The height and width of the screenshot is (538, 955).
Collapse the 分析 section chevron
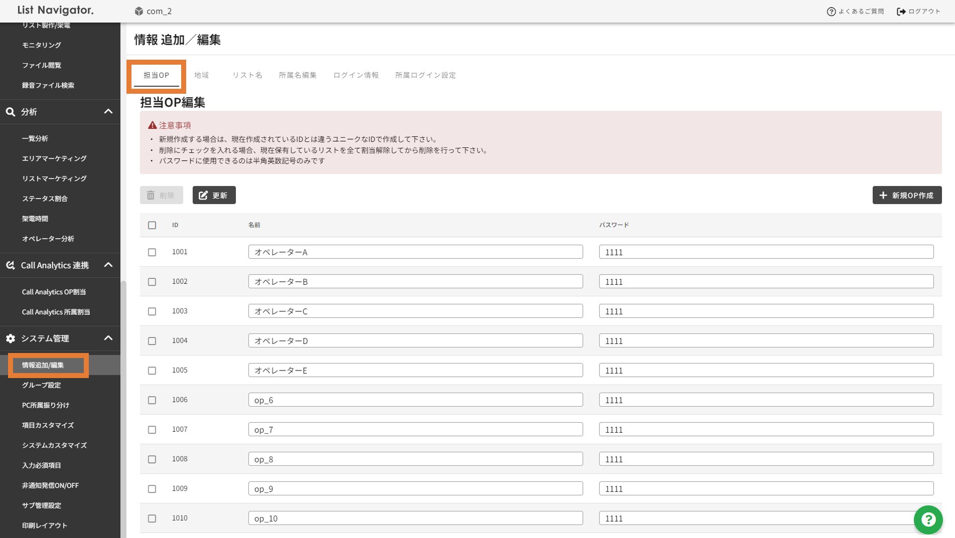108,112
